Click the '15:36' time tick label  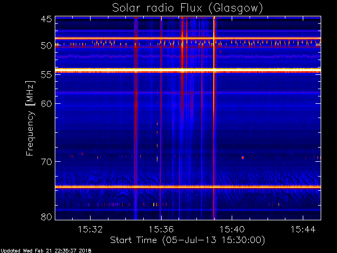161,229
